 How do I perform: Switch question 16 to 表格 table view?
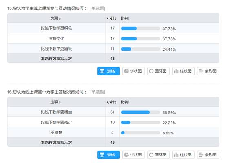pos(109,155)
